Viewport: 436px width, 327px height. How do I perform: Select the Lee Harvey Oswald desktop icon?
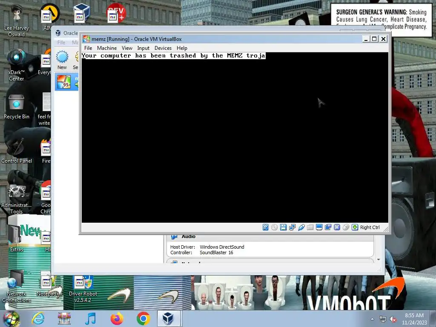[x=17, y=21]
